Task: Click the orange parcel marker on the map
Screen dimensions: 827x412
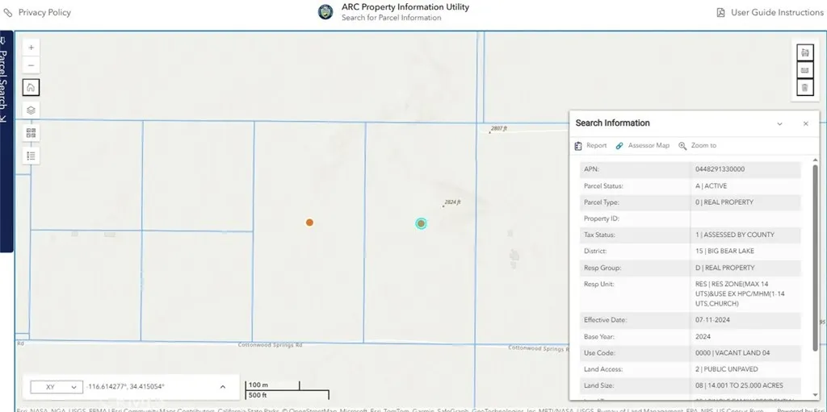Action: click(309, 223)
